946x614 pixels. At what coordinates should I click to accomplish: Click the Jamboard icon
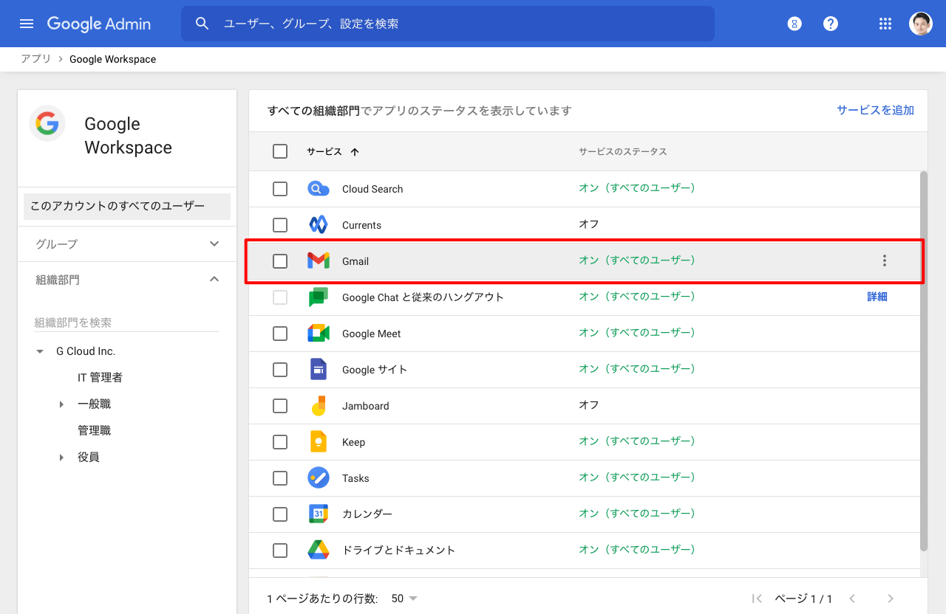[318, 405]
